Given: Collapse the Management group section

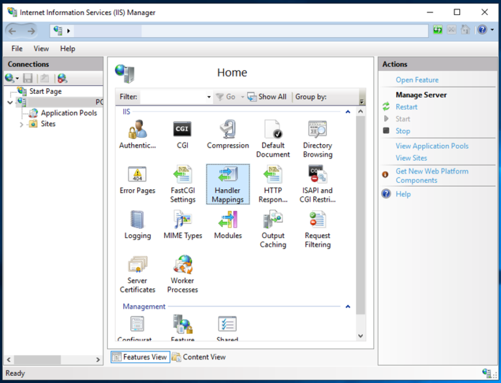Looking at the screenshot, I should pyautogui.click(x=348, y=306).
